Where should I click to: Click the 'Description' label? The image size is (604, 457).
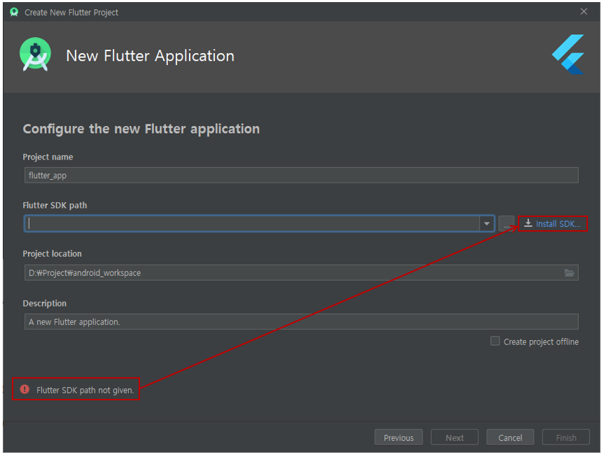coord(44,304)
